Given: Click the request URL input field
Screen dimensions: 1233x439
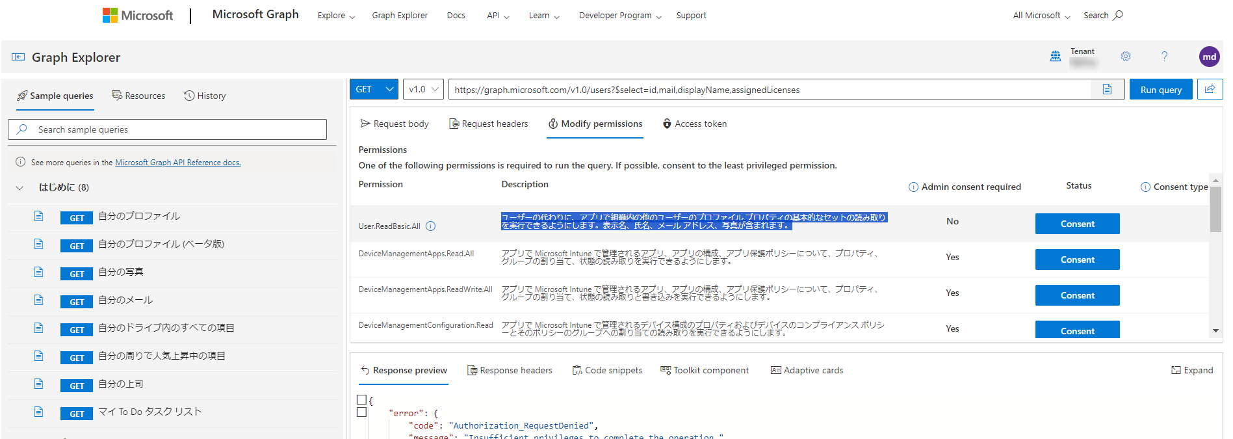Looking at the screenshot, I should coord(770,90).
